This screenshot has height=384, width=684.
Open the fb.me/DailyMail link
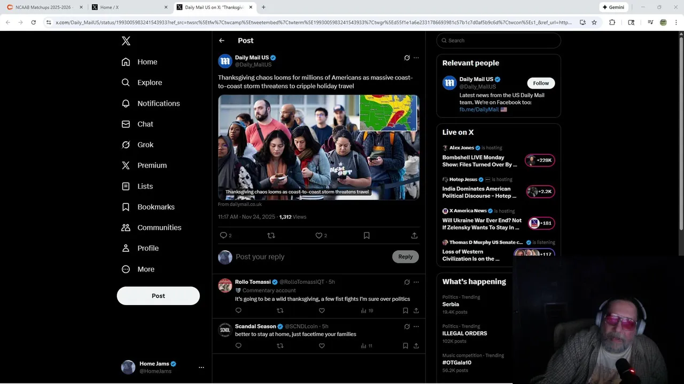(x=479, y=109)
